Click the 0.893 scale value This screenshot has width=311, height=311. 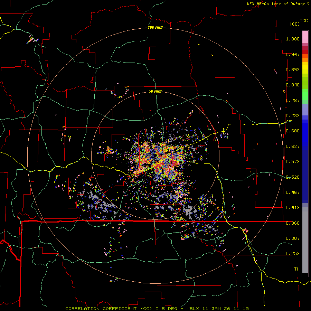[293, 69]
